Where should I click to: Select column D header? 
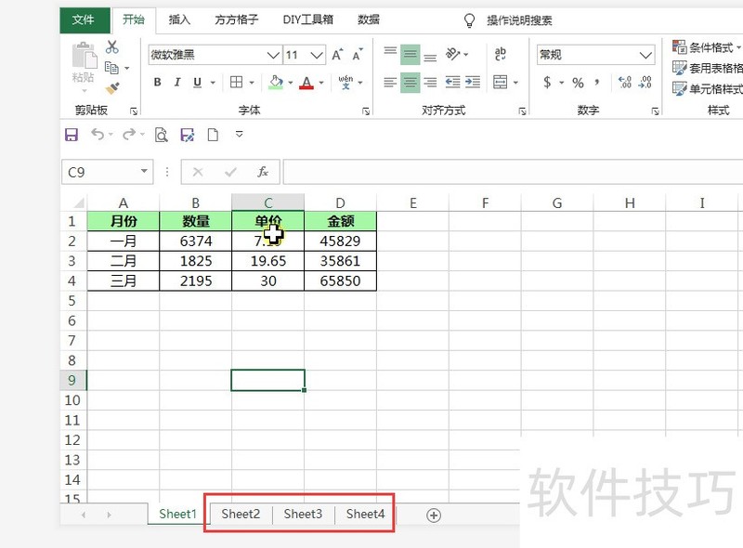[340, 202]
